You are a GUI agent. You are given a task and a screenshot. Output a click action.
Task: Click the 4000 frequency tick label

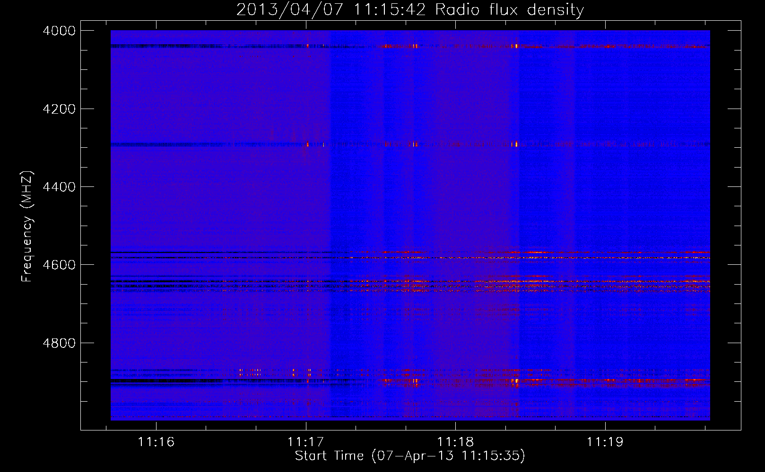click(x=59, y=31)
